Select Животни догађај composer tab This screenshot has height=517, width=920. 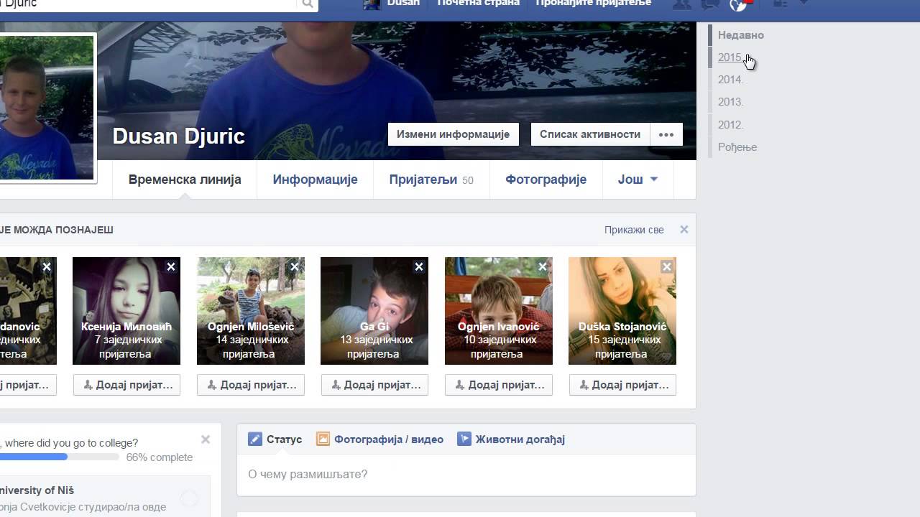[511, 439]
